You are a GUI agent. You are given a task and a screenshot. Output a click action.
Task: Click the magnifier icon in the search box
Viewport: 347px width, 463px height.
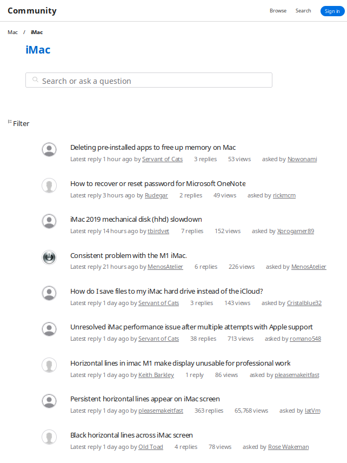coord(35,80)
